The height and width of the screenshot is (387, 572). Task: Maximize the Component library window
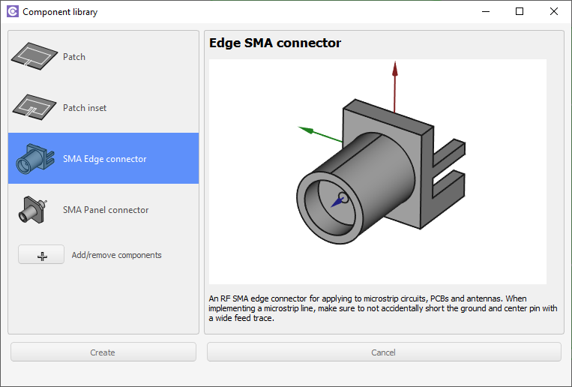point(520,11)
